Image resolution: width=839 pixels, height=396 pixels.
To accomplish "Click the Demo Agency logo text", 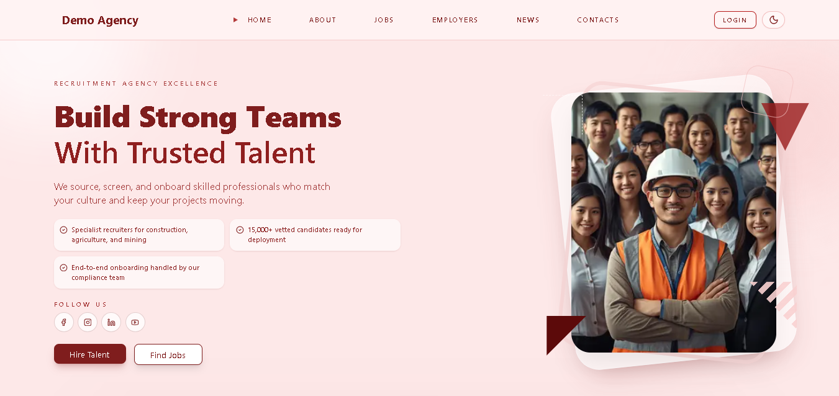I will point(100,20).
